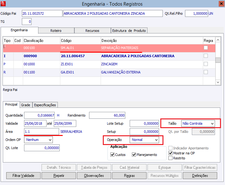Switch to the Roteiro tab
The width and height of the screenshot is (225, 185).
pyautogui.click(x=56, y=31)
